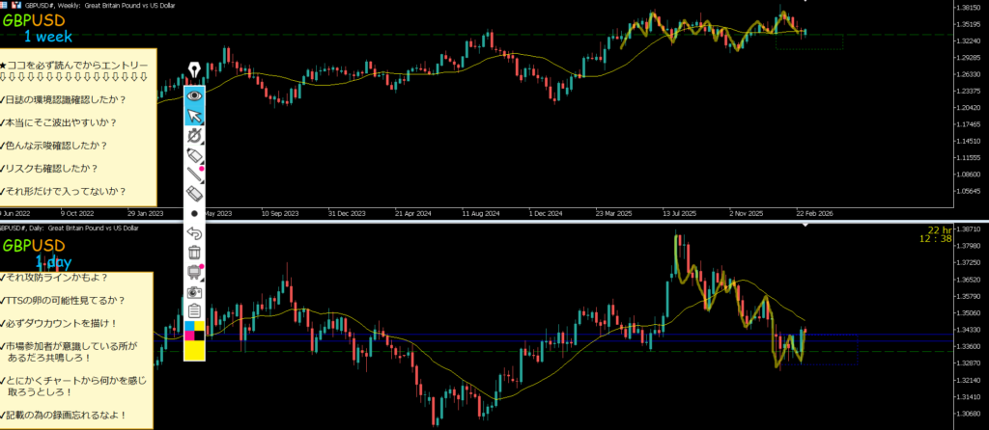This screenshot has height=430, width=989.
Task: Click the '13 Jul 2025' date axis label
Action: pyautogui.click(x=681, y=213)
